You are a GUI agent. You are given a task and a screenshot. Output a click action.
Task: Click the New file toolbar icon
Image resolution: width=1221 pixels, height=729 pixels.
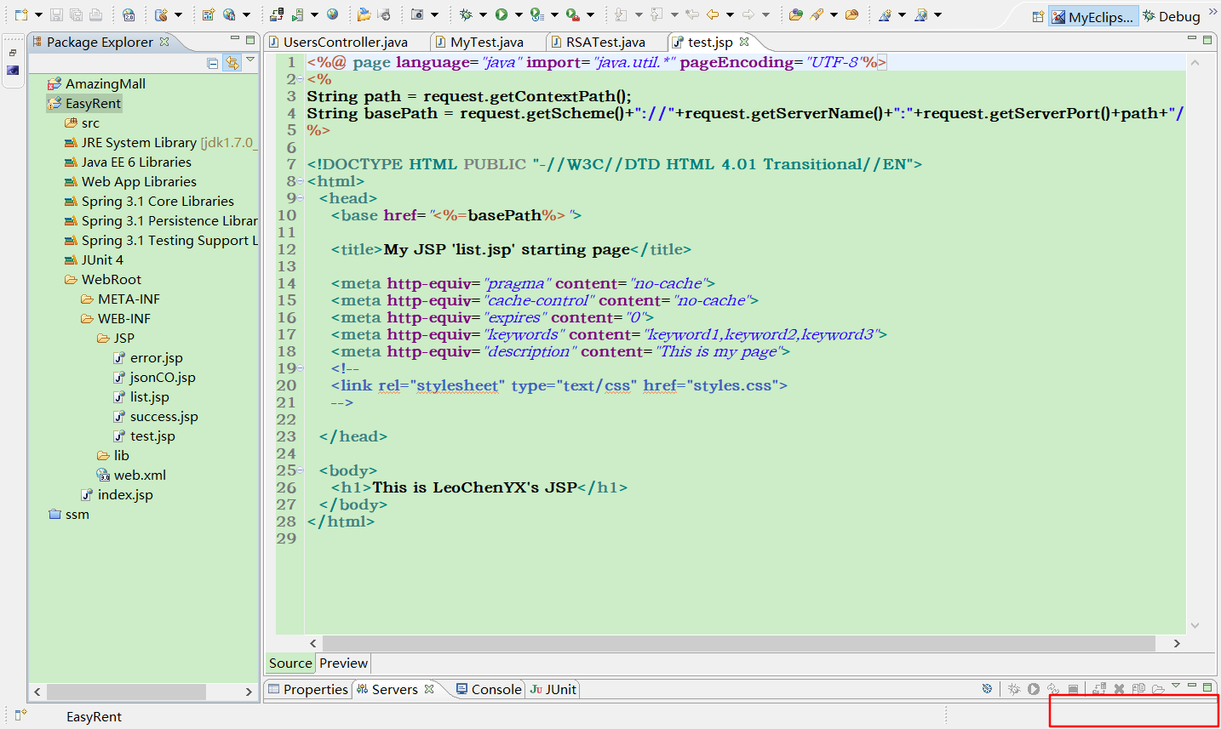click(21, 14)
